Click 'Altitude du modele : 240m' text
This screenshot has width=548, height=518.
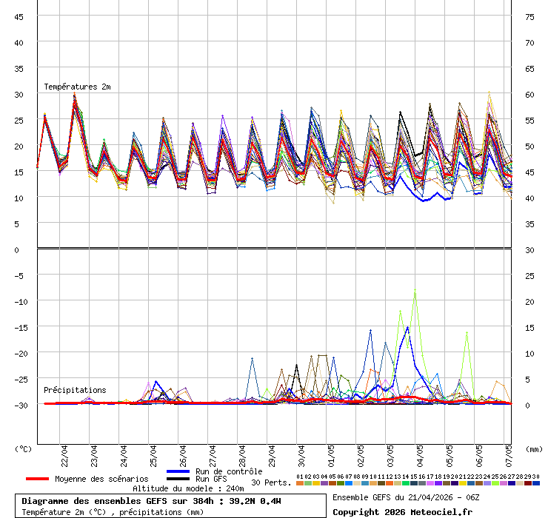[188, 489]
